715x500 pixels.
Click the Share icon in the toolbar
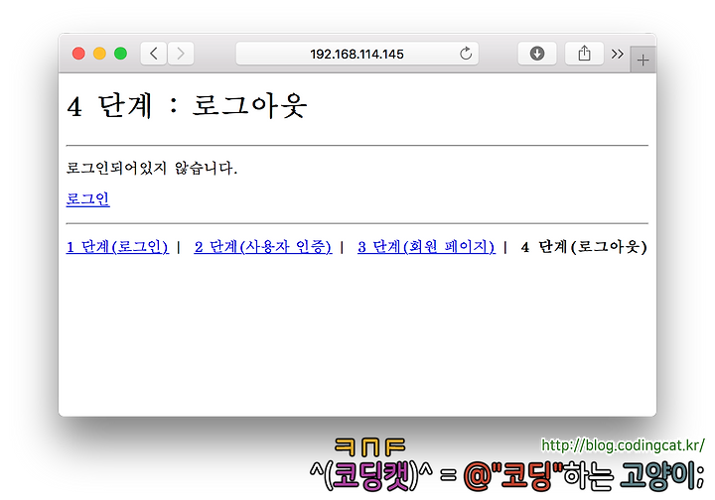tap(584, 54)
